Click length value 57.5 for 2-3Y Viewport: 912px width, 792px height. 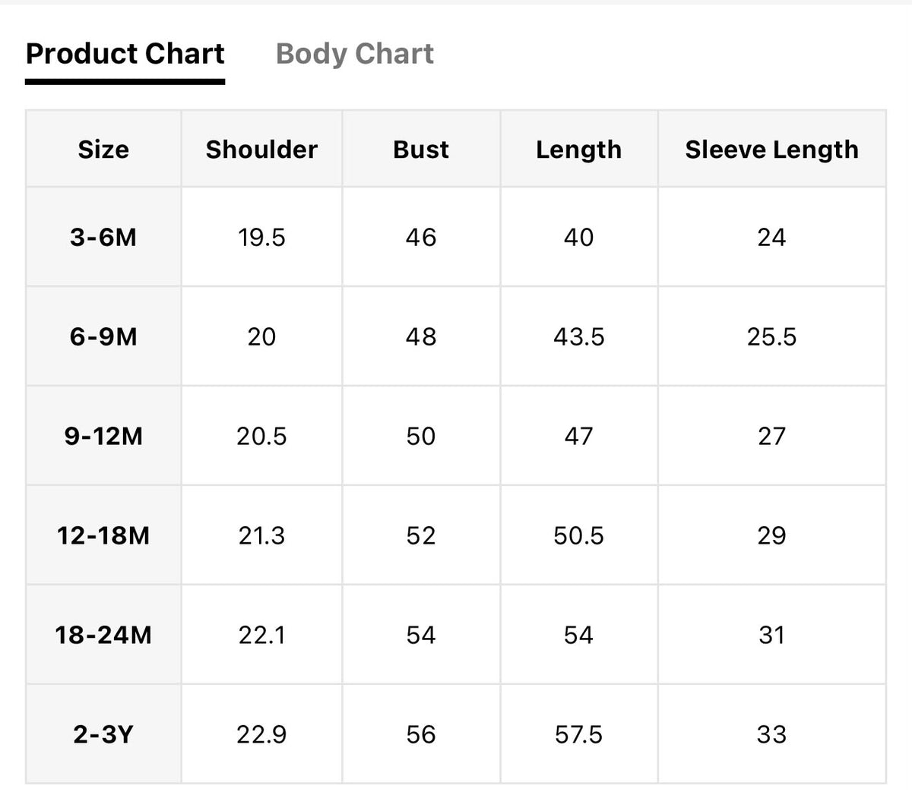coord(578,734)
